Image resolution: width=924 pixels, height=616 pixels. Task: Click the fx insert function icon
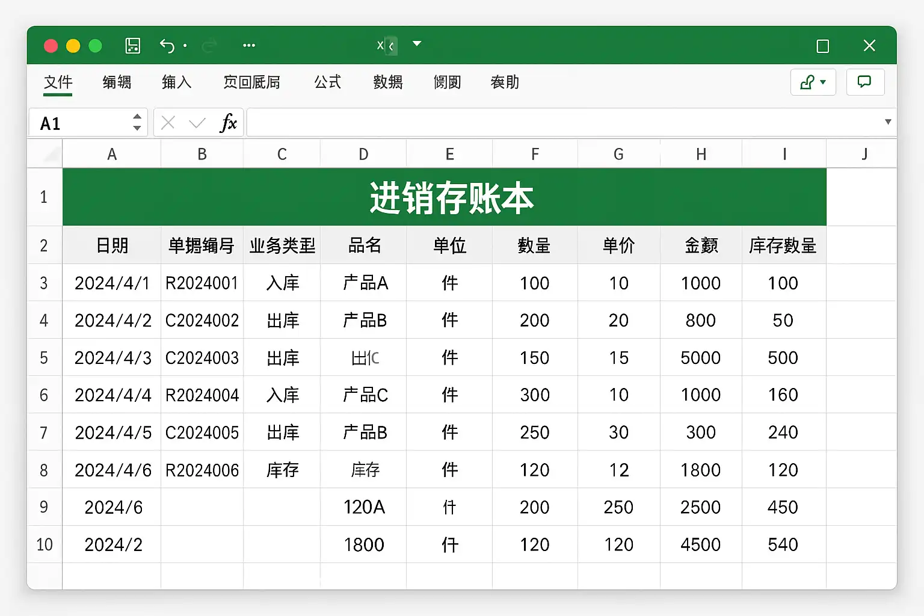tap(229, 123)
